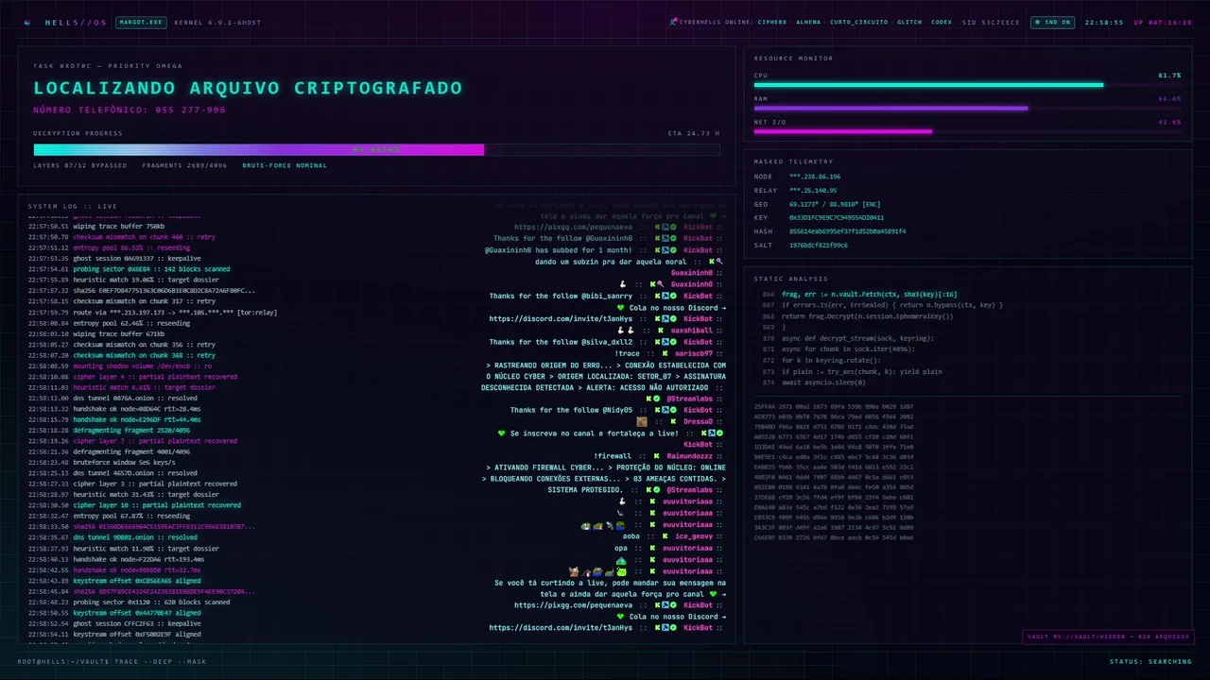
Task: Click 'mounting shadow volume /dev/enc0' log line
Action: coord(120,365)
